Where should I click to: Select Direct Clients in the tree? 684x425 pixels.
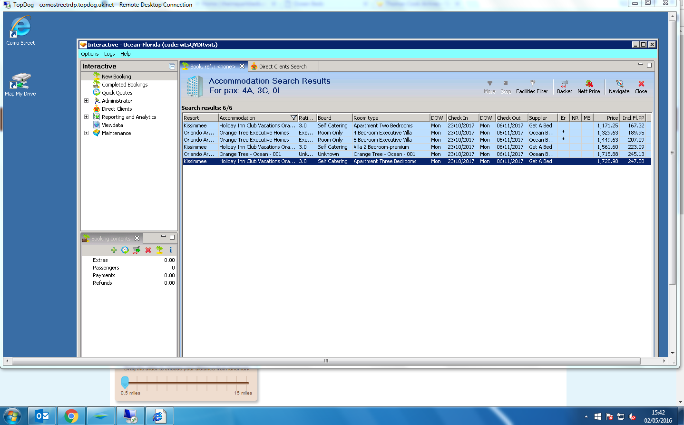(117, 109)
